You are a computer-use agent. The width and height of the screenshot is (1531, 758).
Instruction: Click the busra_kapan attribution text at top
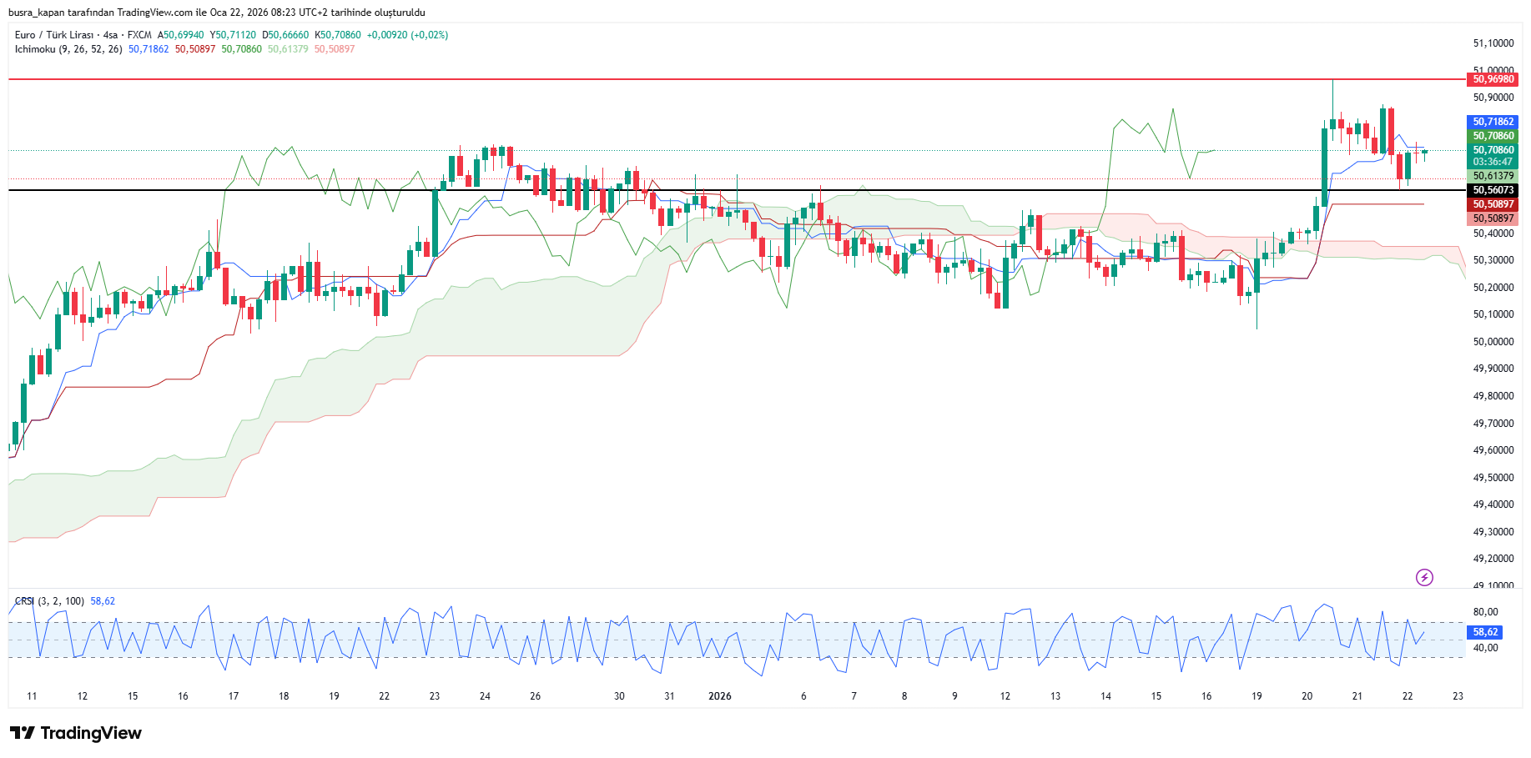click(216, 13)
